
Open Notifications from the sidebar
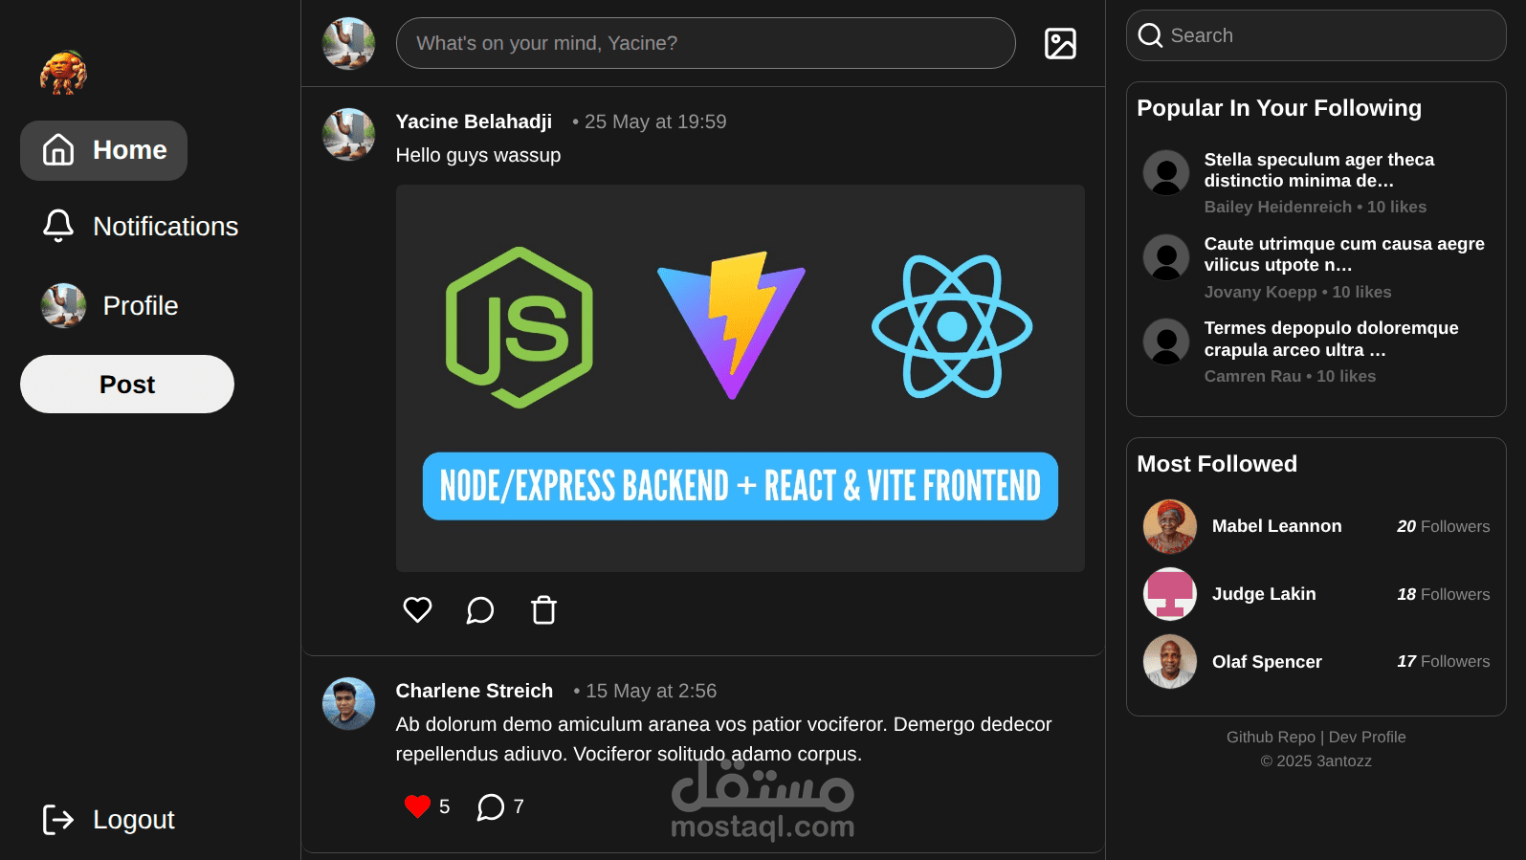[x=140, y=227]
